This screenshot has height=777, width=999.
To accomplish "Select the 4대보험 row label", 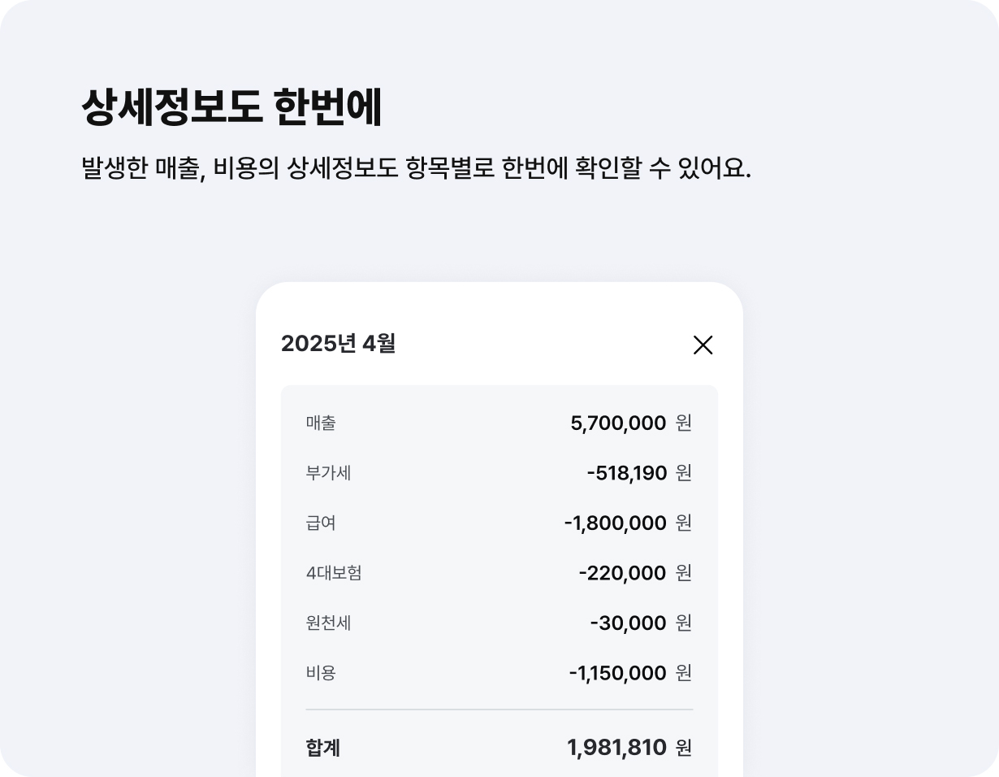I will click(x=334, y=573).
